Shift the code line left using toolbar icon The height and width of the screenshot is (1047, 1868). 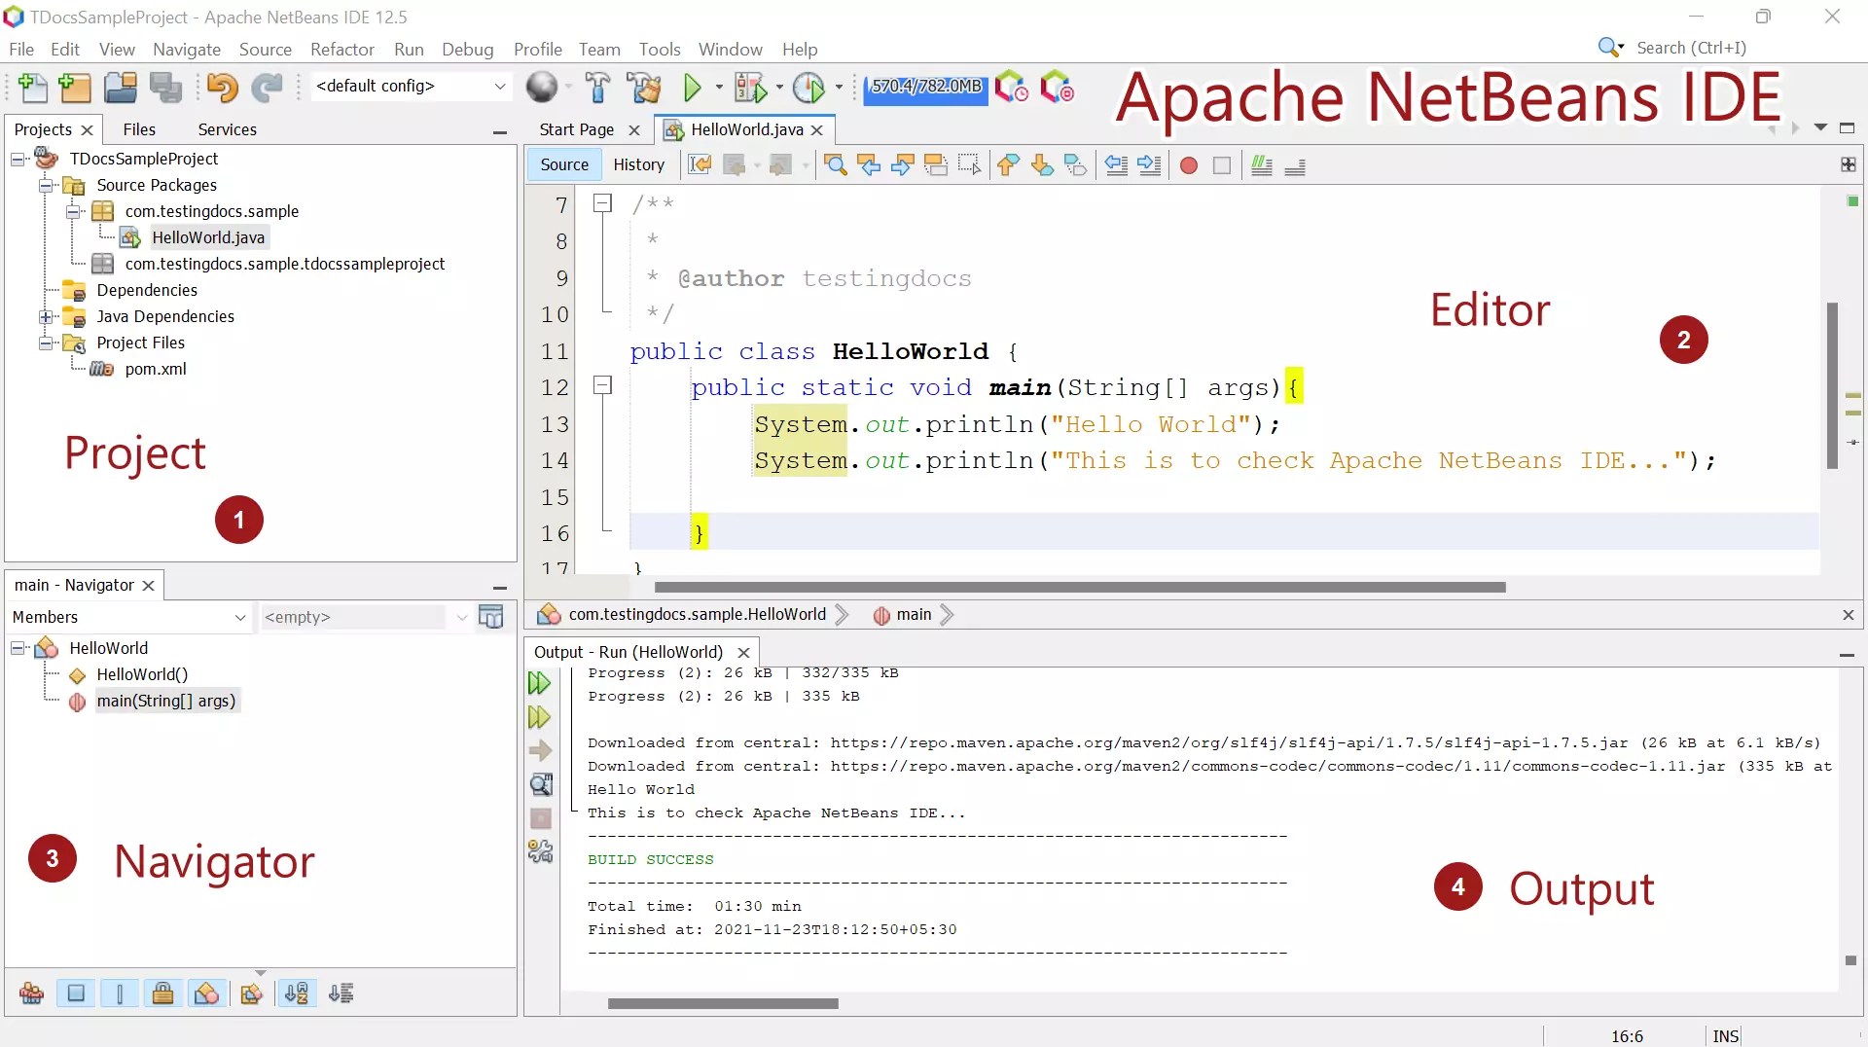coord(1116,165)
